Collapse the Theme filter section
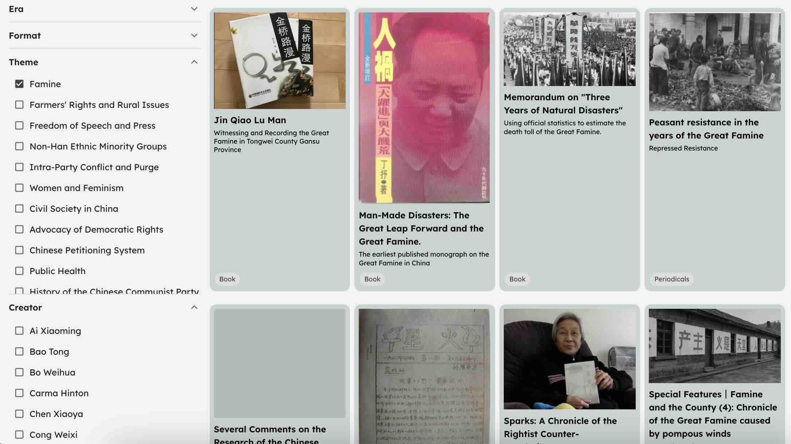791x444 pixels. tap(105, 62)
